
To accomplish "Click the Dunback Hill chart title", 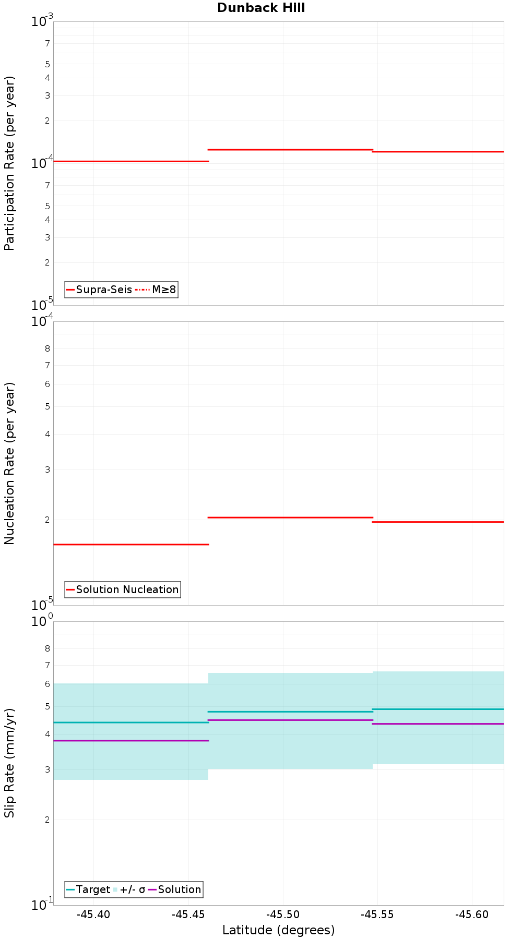I will click(x=261, y=8).
